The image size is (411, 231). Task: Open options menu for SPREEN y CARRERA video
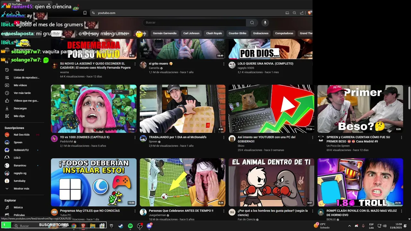(401, 137)
